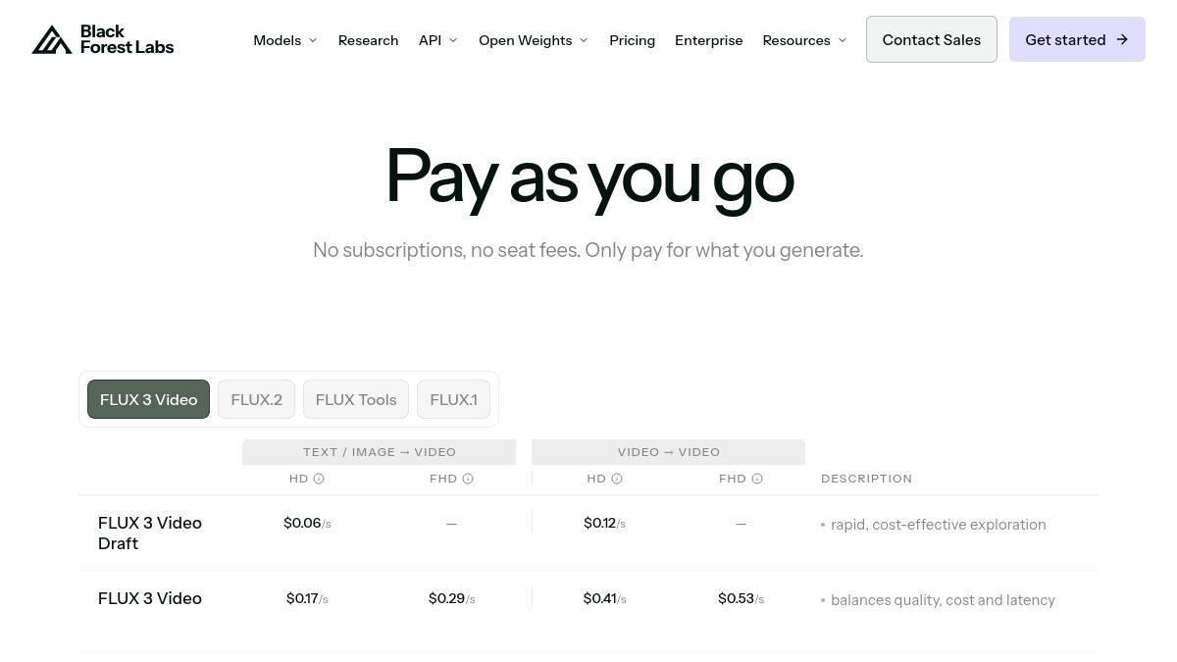Click the $0.53/s price cell
Image resolution: width=1177 pixels, height=662 pixels.
pyautogui.click(x=741, y=598)
